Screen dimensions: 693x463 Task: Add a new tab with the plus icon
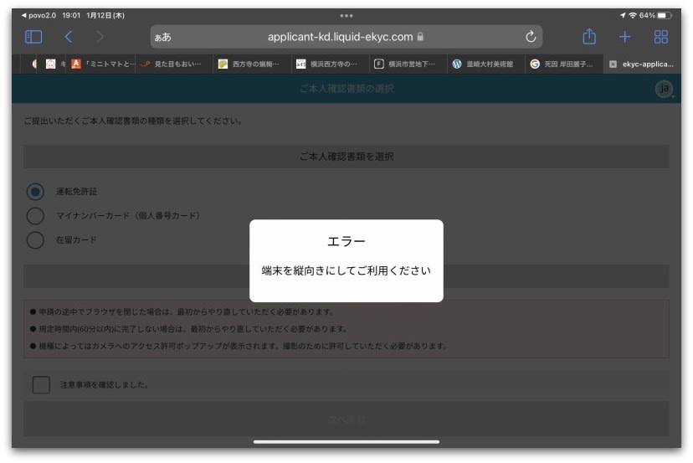pyautogui.click(x=624, y=37)
